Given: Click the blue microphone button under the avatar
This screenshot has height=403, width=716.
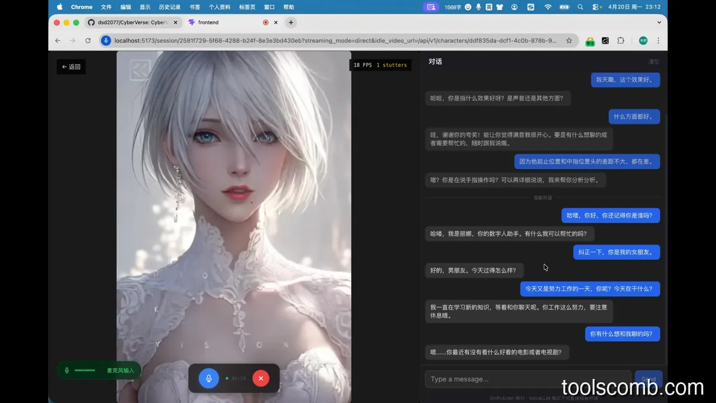Looking at the screenshot, I should [209, 378].
